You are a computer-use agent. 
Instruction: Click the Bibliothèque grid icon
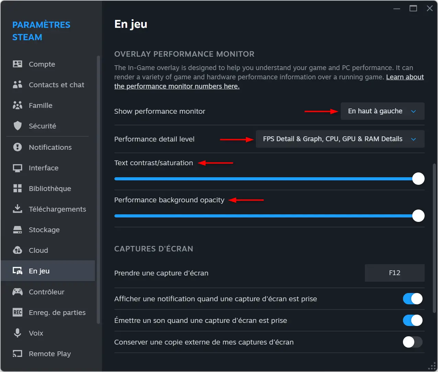[x=18, y=188]
